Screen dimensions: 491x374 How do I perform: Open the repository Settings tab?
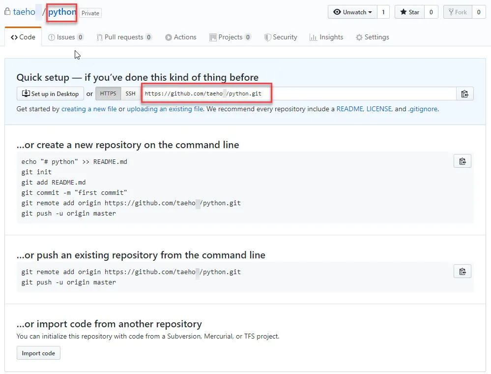pos(373,37)
